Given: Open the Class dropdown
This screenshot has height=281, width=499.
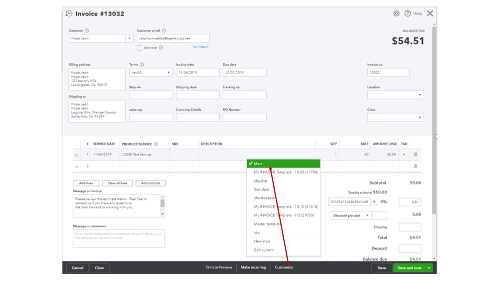Looking at the screenshot, I should (x=395, y=117).
